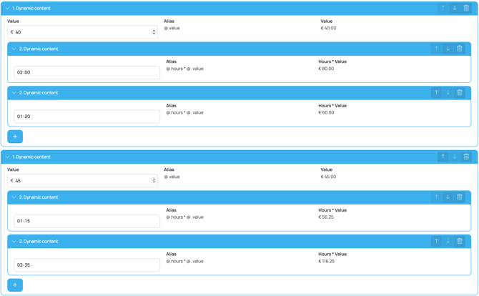
Task: Delete the nested row with hours 02:35
Action: click(460, 242)
